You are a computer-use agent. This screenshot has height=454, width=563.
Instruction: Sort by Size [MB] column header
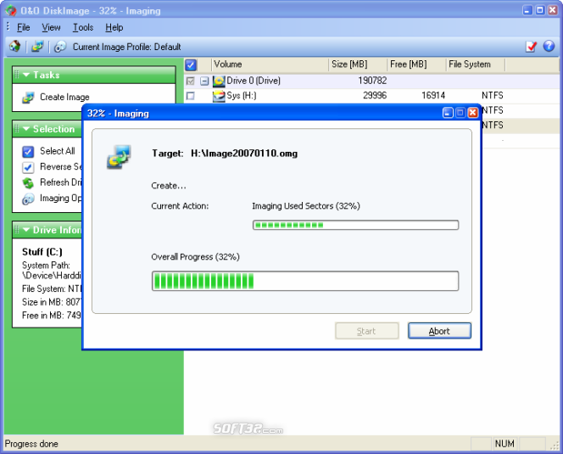(x=358, y=64)
